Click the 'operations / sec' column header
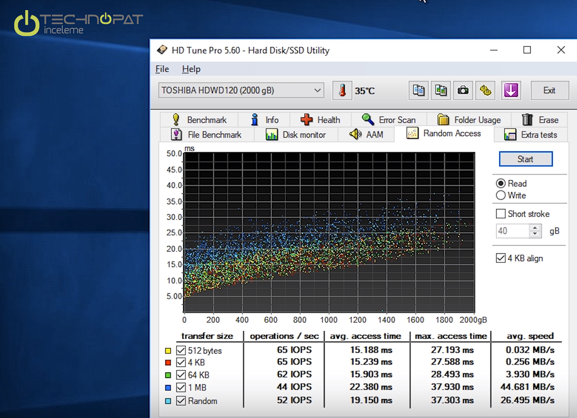577x418 pixels. click(284, 336)
